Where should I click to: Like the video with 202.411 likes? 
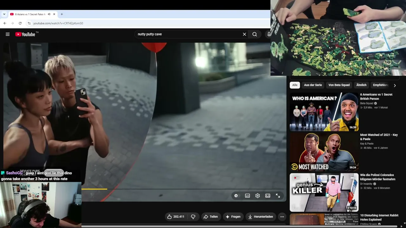(176, 217)
